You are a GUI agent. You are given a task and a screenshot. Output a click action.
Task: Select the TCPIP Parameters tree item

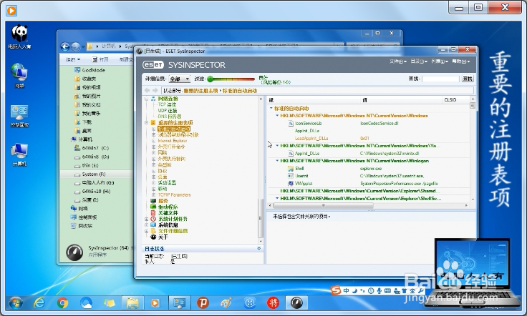[x=174, y=195]
